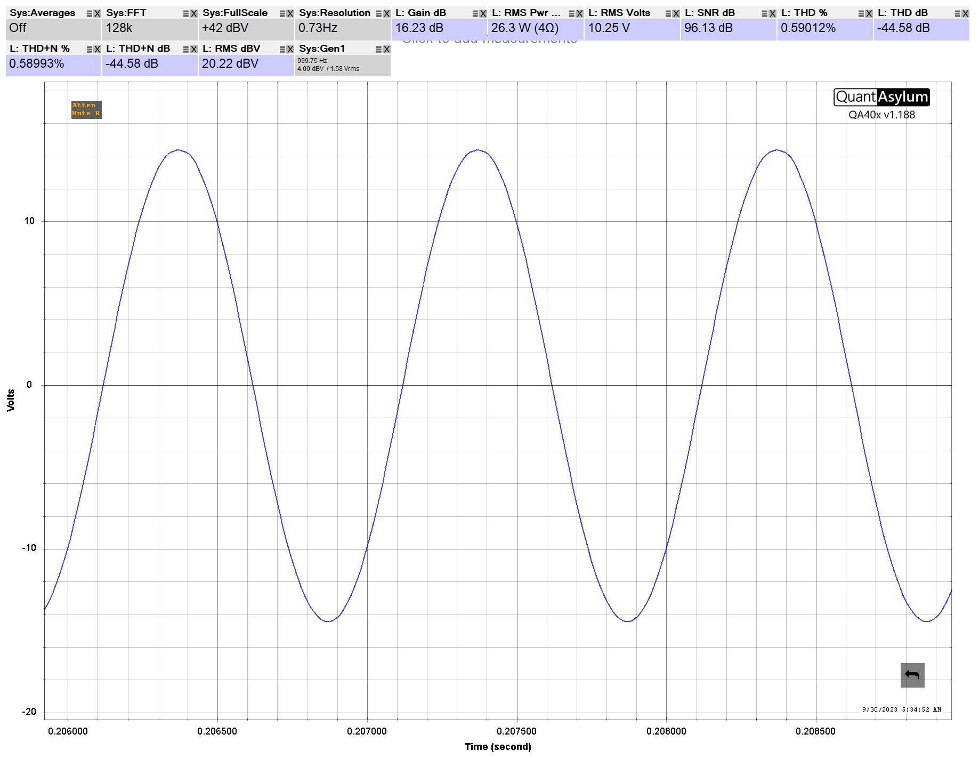Open menu icon on L: Gain dB tile
Viewport: 979px width, 758px height.
475,13
